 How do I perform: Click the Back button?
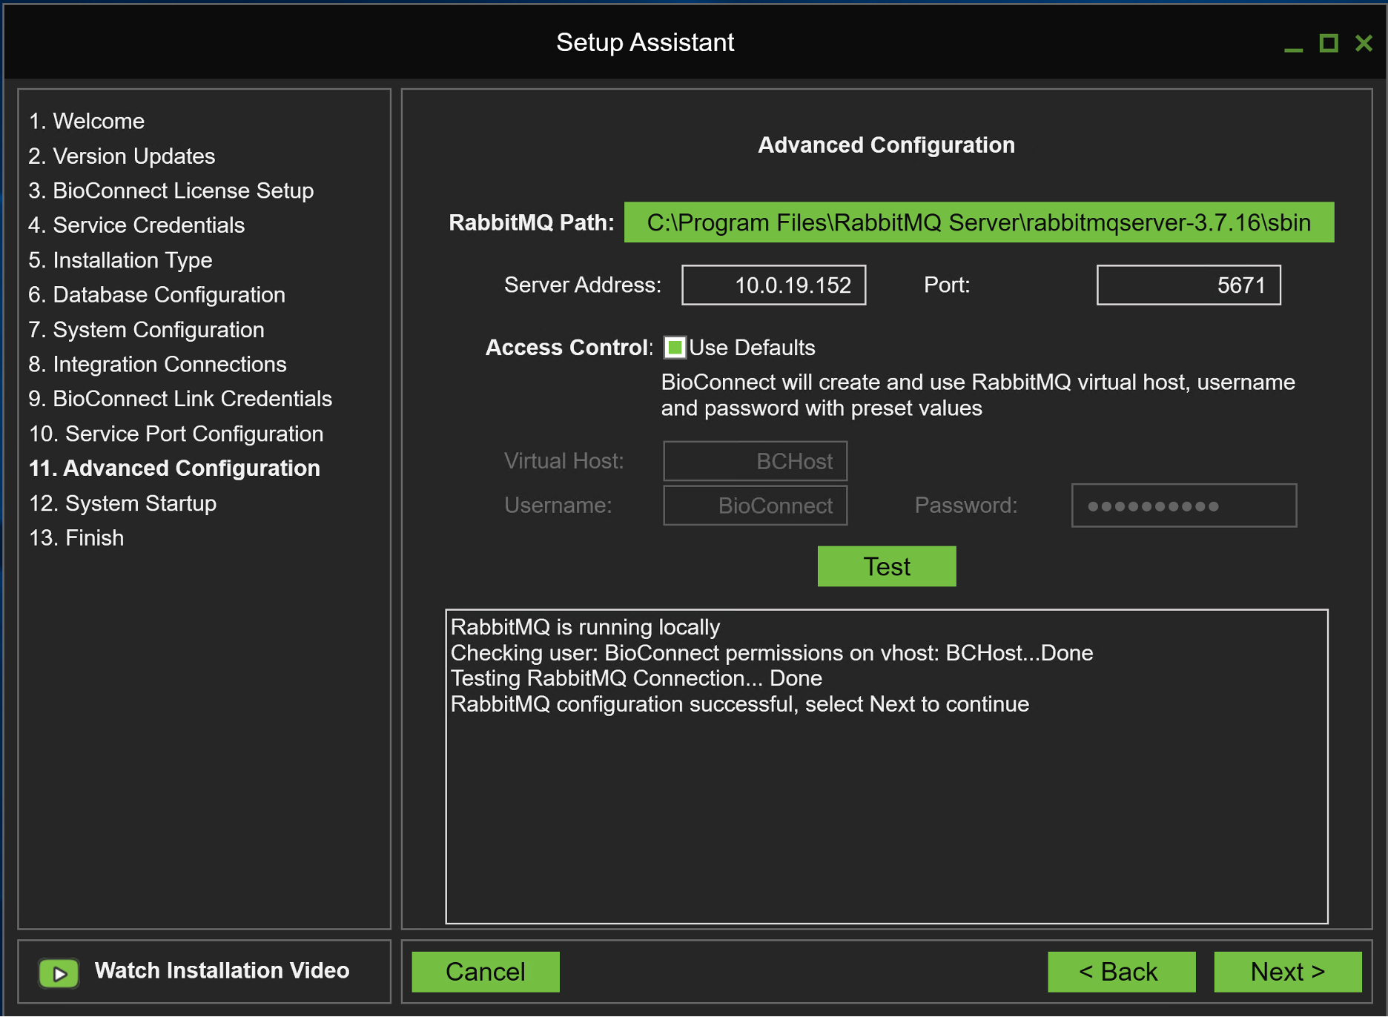tap(1121, 971)
